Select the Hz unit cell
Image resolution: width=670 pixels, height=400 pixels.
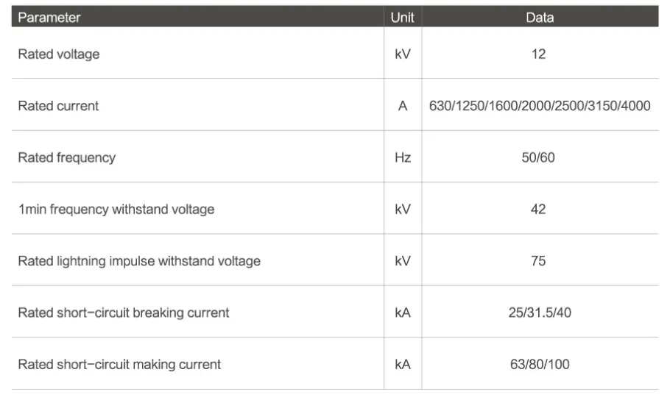coord(403,157)
